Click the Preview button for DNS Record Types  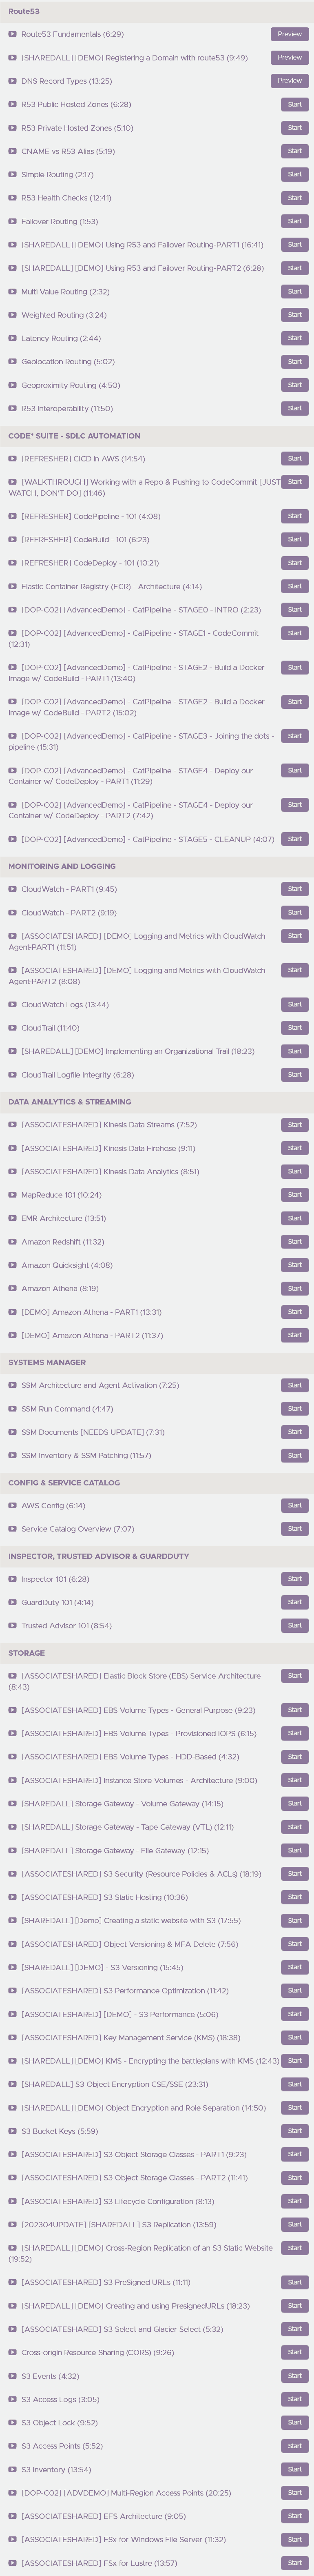tap(290, 81)
